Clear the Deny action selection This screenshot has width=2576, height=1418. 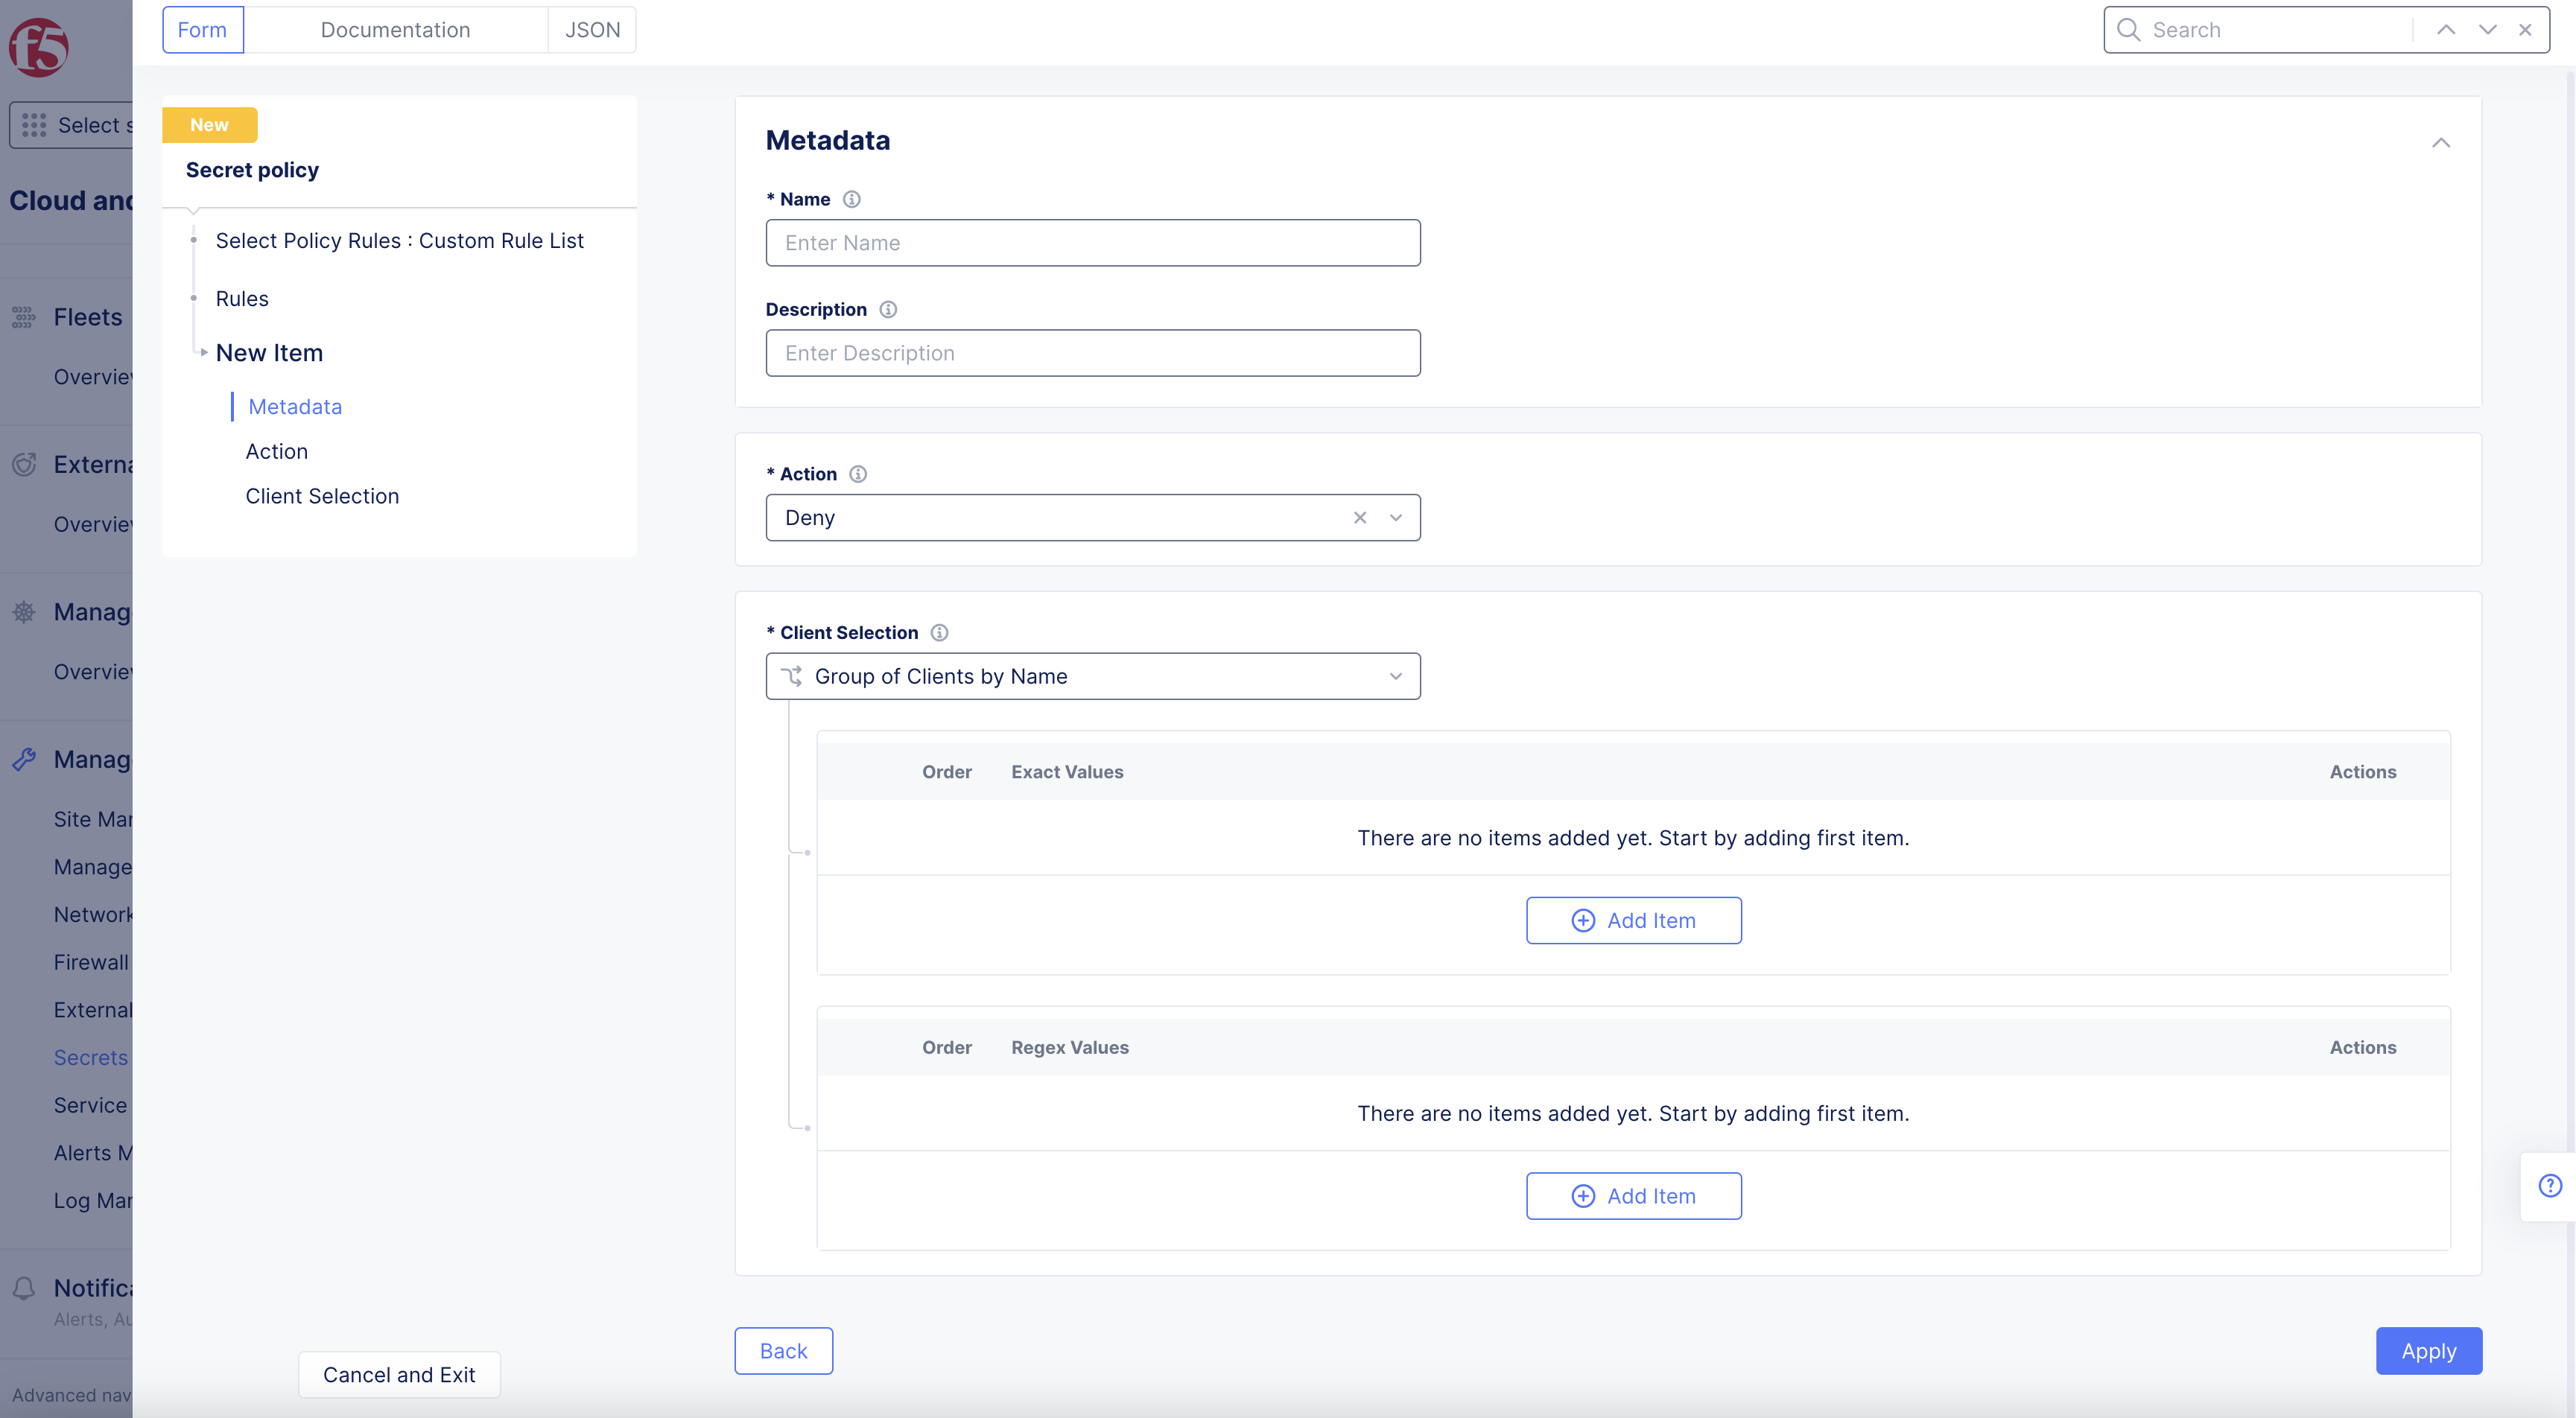tap(1360, 518)
